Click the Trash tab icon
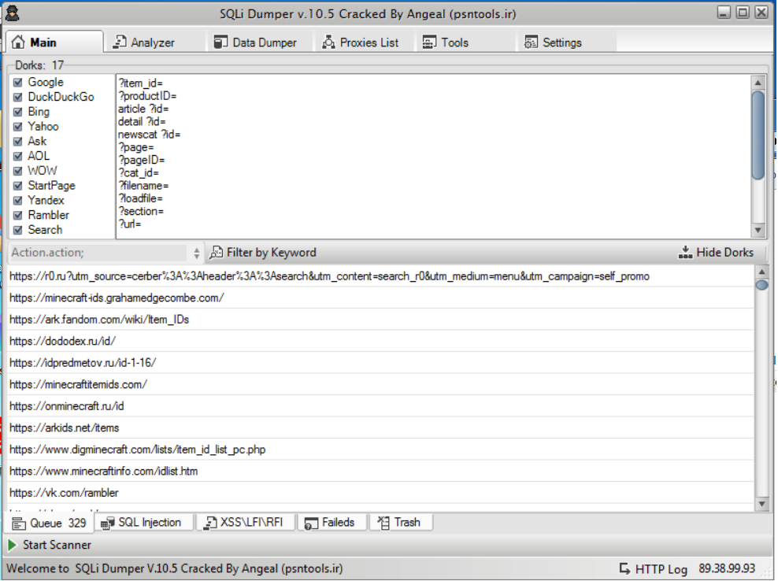 click(x=383, y=522)
